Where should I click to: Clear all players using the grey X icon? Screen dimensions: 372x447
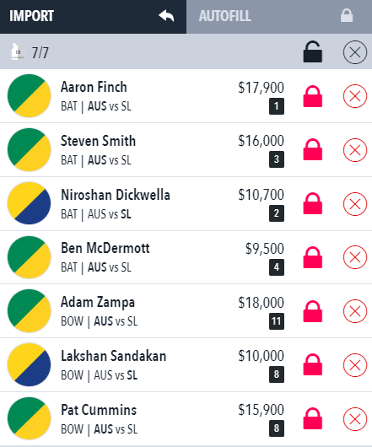pyautogui.click(x=355, y=52)
